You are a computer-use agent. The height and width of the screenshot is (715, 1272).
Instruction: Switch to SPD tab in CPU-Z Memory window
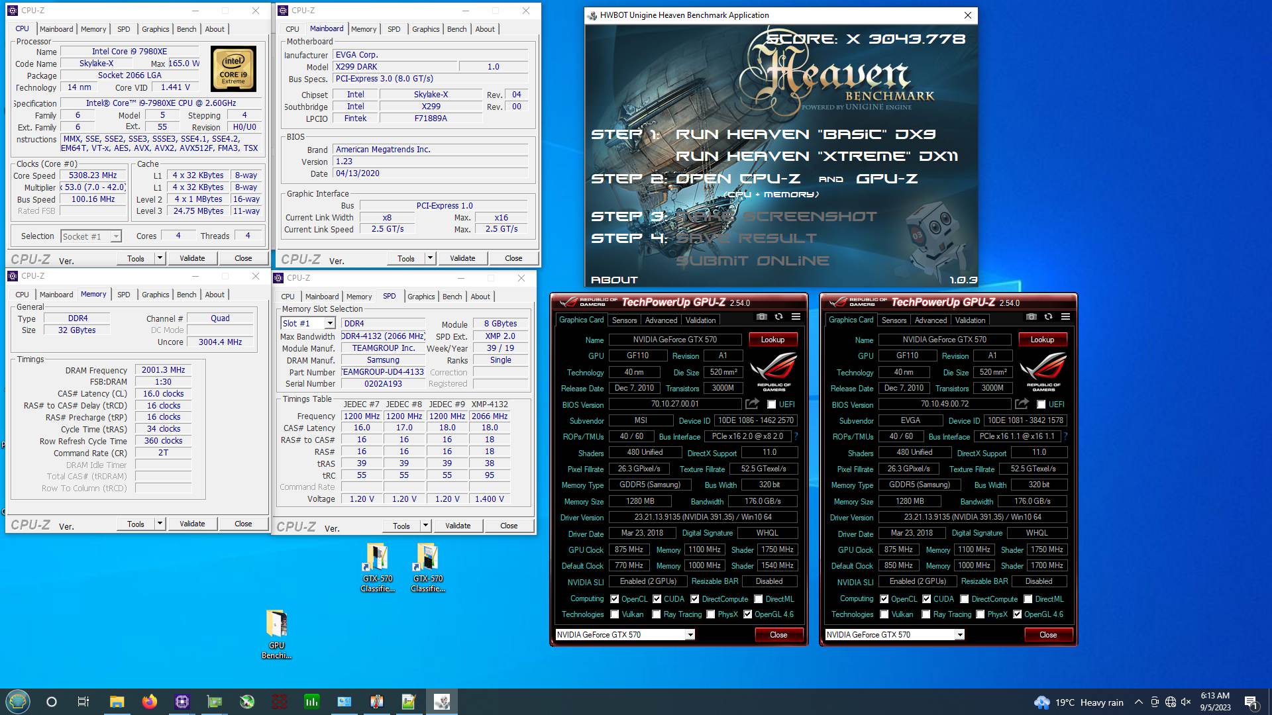(124, 295)
